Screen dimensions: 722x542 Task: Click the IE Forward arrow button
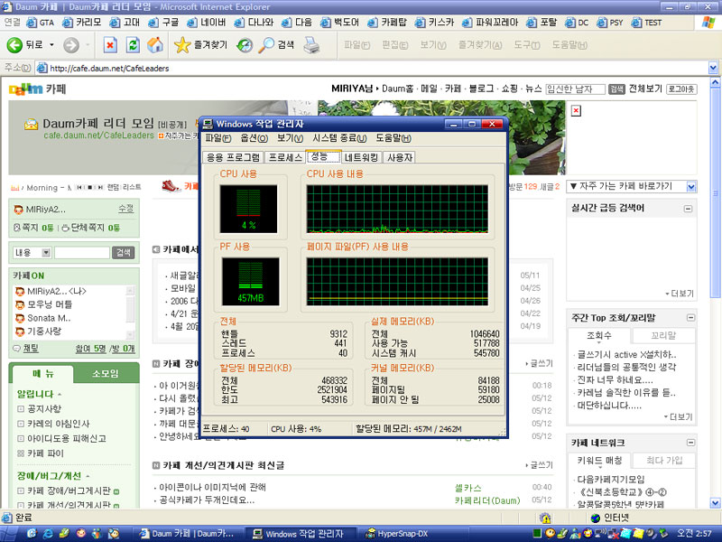[x=71, y=44]
